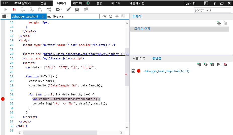Image resolution: width=233 pixels, height=135 pixels.
Task: Uncheck the debugger_basic_step.html breakpoint checkbox
Action: point(133,71)
